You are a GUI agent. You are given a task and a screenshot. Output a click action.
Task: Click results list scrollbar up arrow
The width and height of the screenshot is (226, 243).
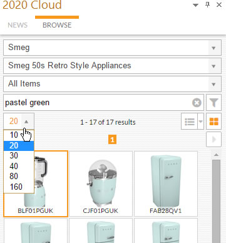pyautogui.click(x=216, y=155)
